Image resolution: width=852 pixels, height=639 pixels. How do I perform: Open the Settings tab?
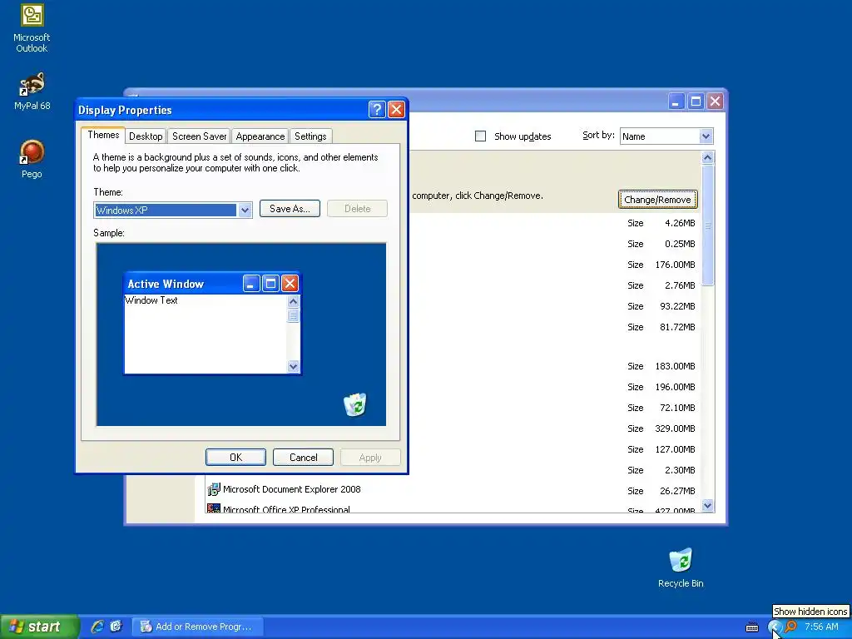tap(310, 136)
